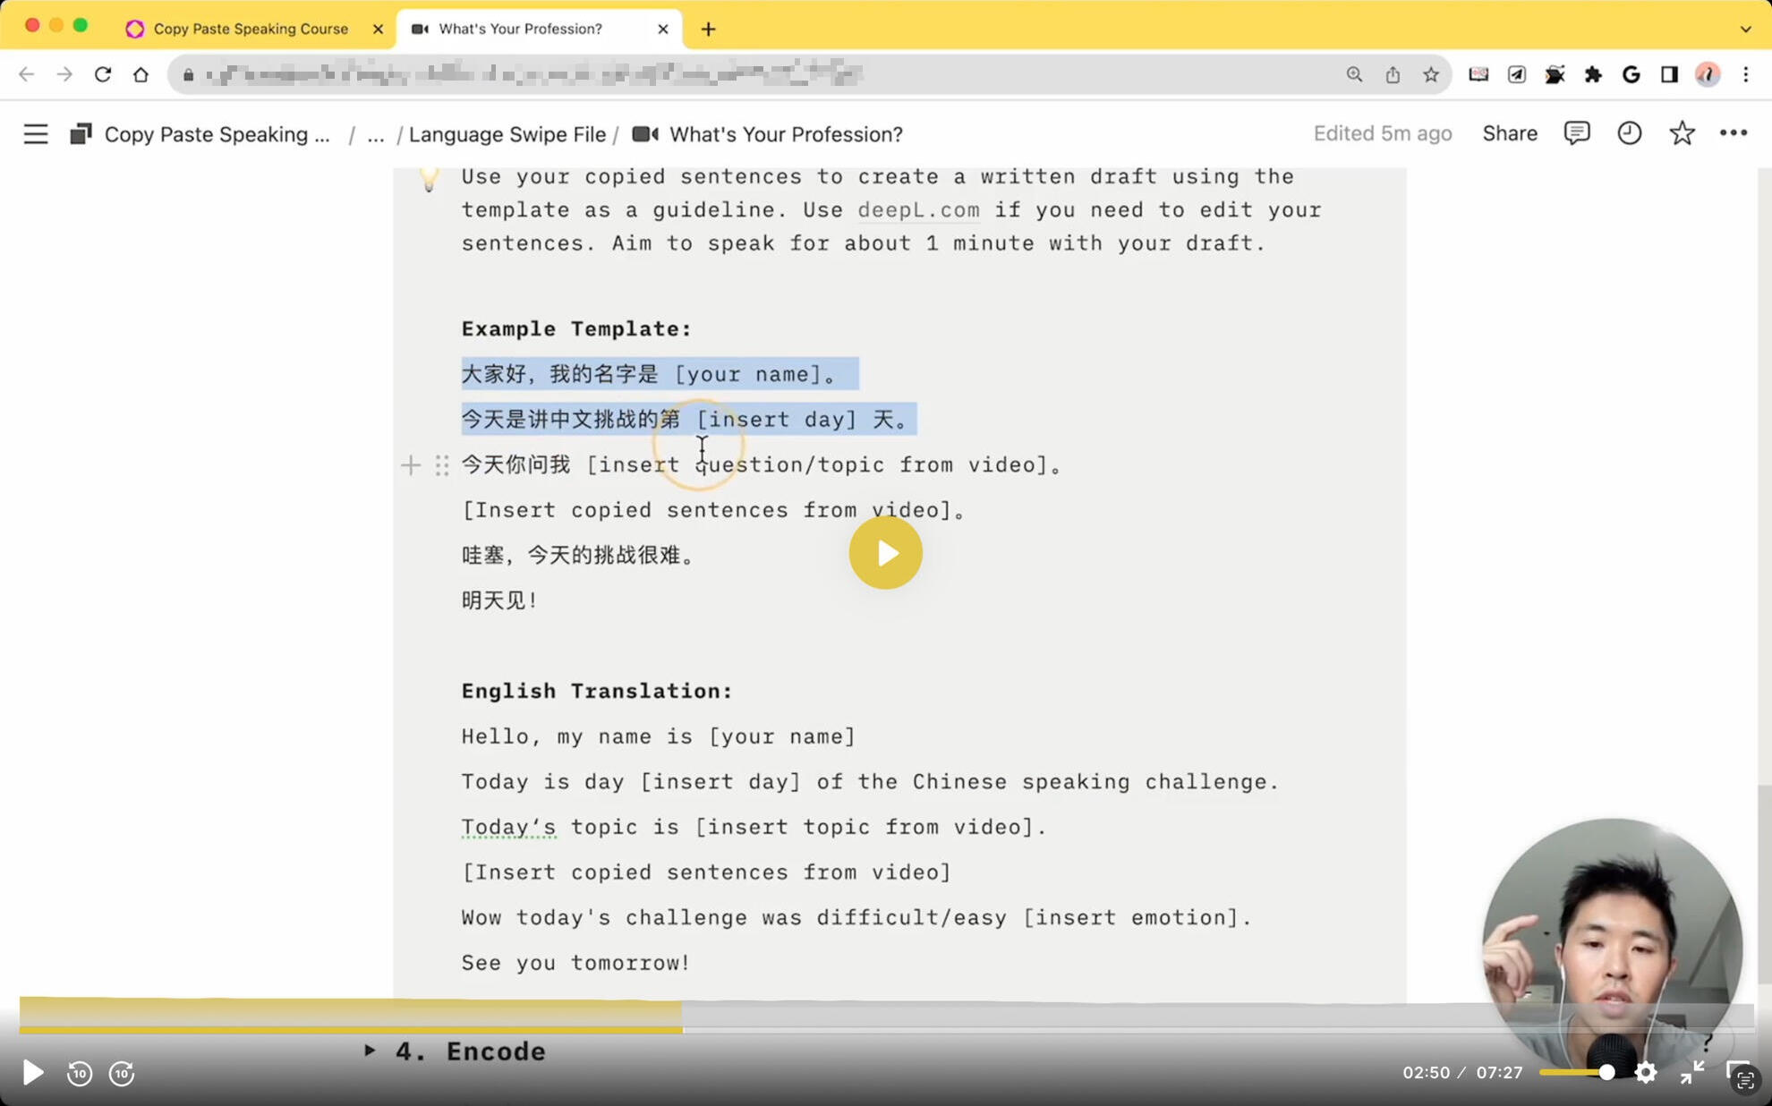Favorite this page with star icon
The width and height of the screenshot is (1772, 1106).
coord(1682,133)
